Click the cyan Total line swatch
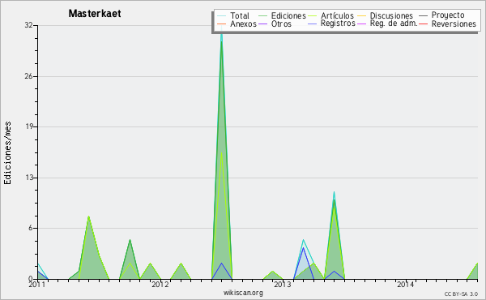The height and width of the screenshot is (300, 486). pos(222,15)
